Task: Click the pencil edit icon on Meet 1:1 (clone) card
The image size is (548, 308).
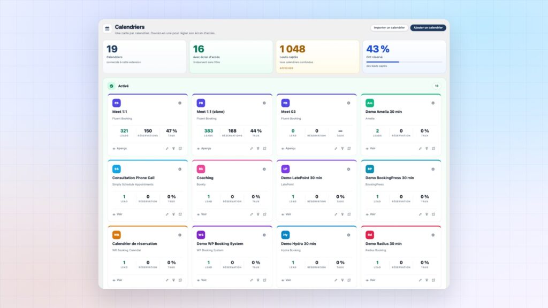Action: coord(252,149)
